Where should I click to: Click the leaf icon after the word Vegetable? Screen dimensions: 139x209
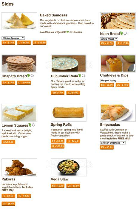coord(68,32)
